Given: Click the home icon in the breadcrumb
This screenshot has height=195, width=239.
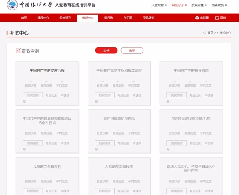Looking at the screenshot, I should [x=205, y=33].
